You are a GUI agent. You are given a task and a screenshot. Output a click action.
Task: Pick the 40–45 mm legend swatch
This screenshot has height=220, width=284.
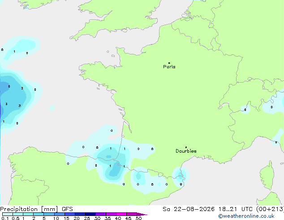click(121, 214)
